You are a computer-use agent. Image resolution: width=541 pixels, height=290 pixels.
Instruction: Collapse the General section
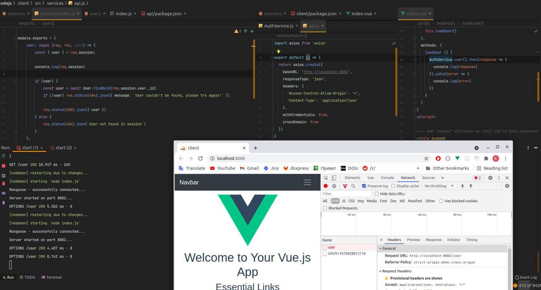pyautogui.click(x=380, y=249)
